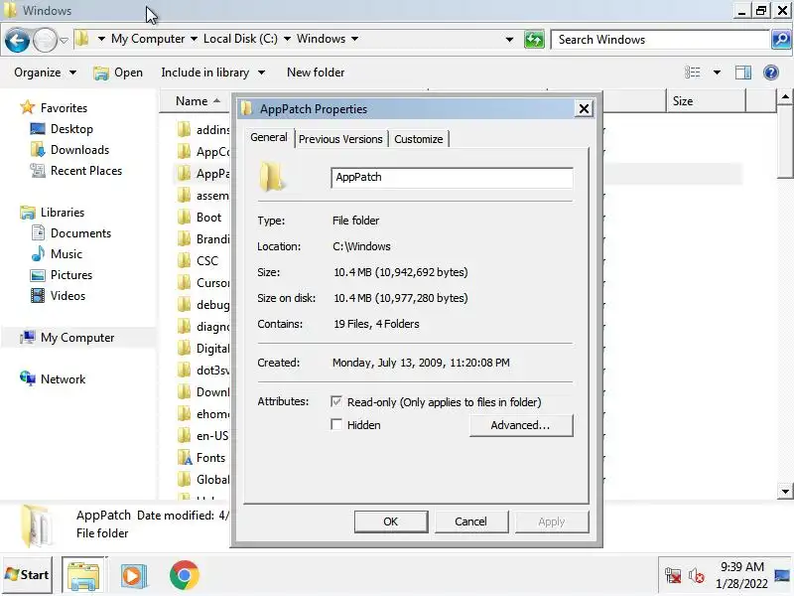Switch to the Customize tab
Screen dimensions: 794x596
click(418, 139)
